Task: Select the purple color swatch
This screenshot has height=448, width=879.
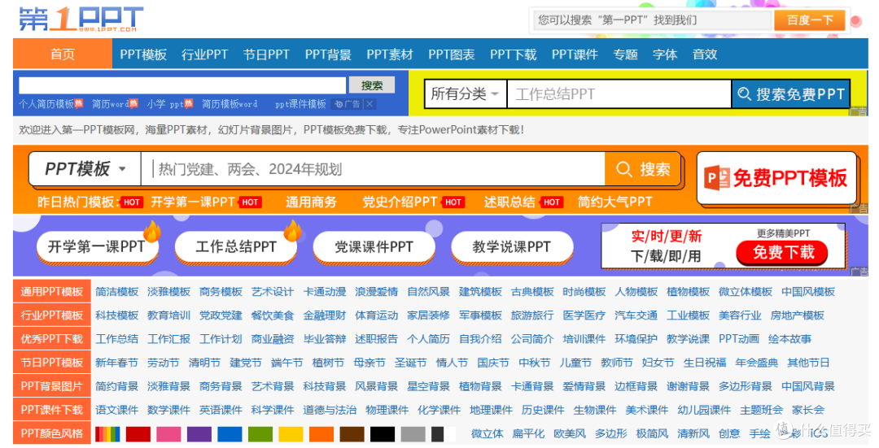Action: click(199, 434)
